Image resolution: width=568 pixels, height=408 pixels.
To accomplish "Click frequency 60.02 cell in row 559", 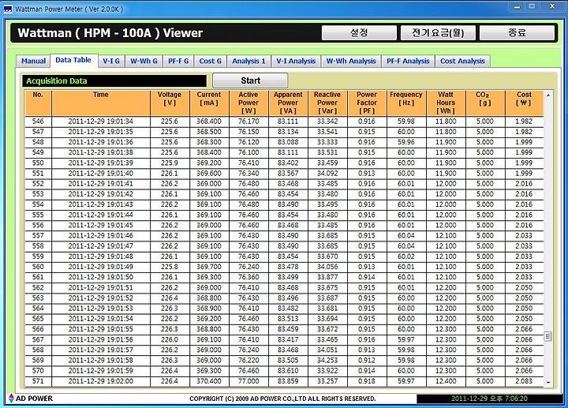I will (406, 256).
